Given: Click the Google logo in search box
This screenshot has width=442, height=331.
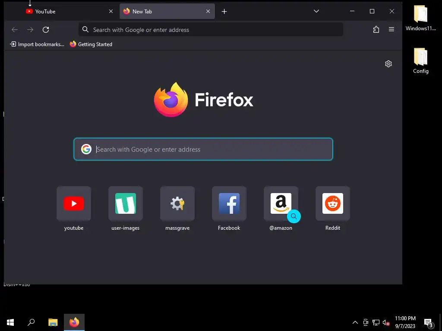Looking at the screenshot, I should [86, 149].
